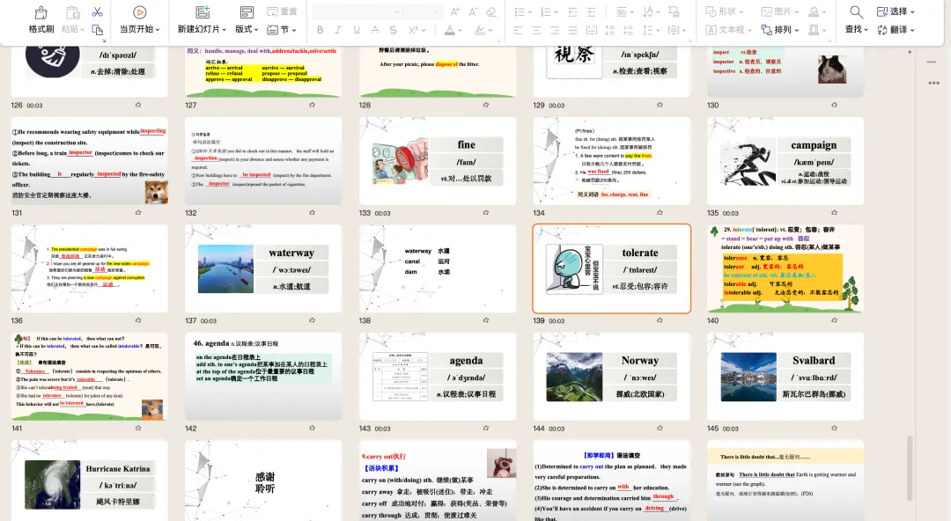This screenshot has width=951, height=521.
Task: Click the Paste clipboard icon
Action: pyautogui.click(x=73, y=12)
